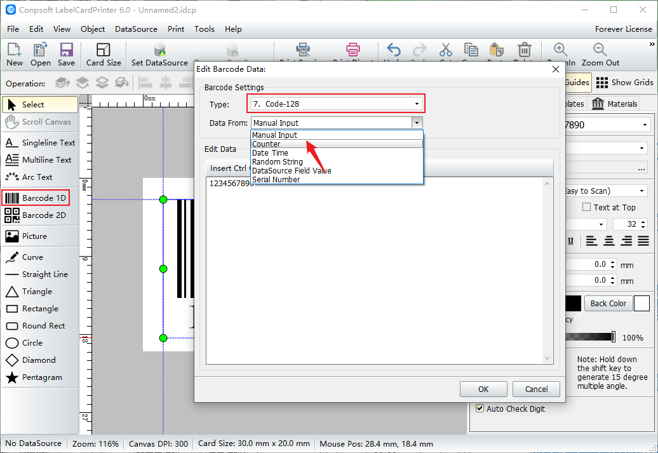Select the Arc Text tool
The width and height of the screenshot is (658, 453).
point(40,177)
